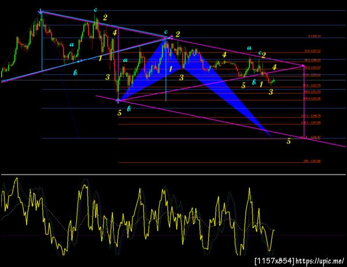The width and height of the screenshot is (347, 267).
Task: Click the 200 Fibonacci extension label
Action: [x=312, y=161]
